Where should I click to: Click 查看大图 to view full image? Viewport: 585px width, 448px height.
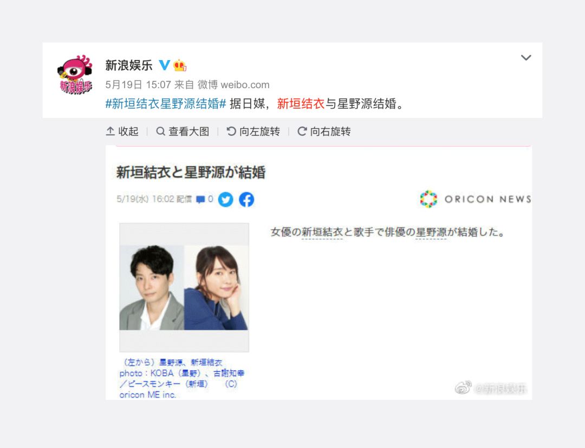click(183, 131)
